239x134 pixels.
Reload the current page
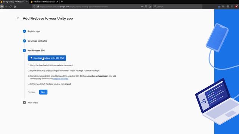click(10, 7)
